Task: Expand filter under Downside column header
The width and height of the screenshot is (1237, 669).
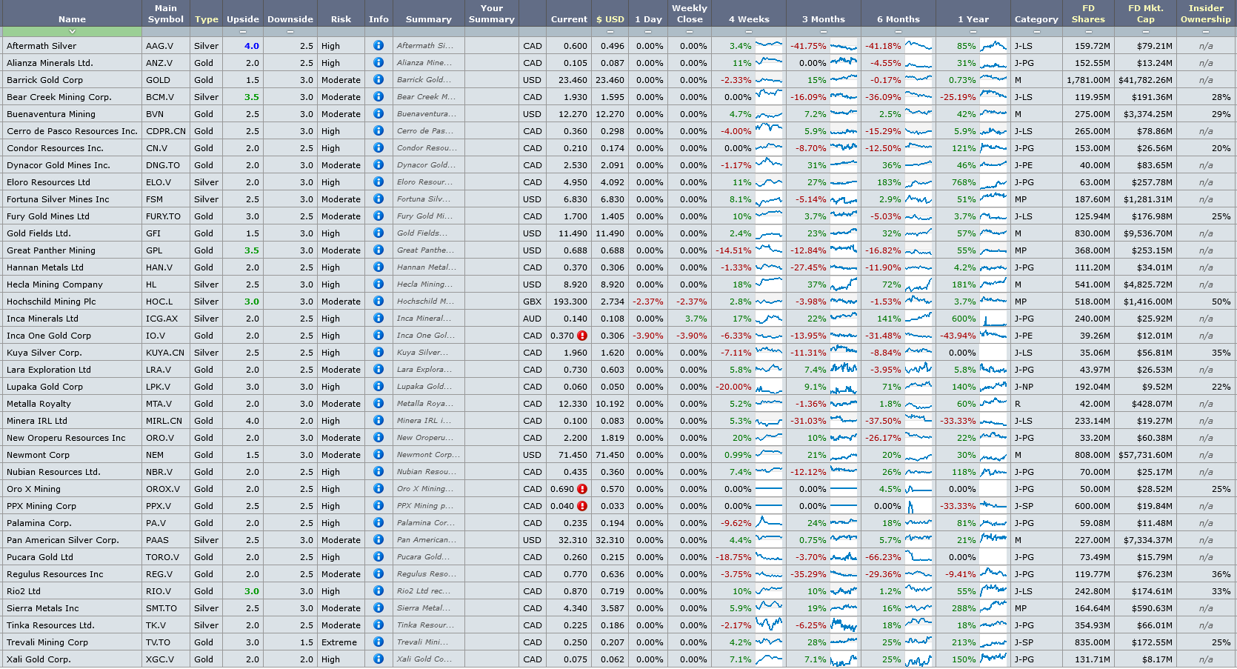Action: coord(290,32)
